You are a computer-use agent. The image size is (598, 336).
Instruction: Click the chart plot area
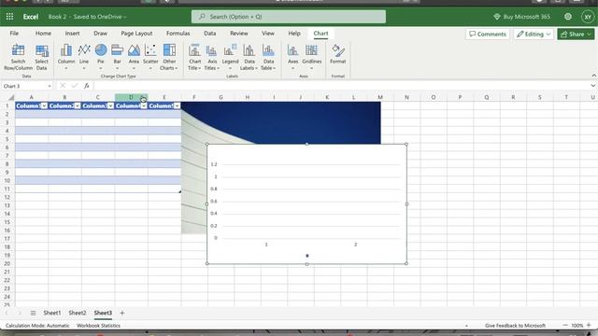311,202
